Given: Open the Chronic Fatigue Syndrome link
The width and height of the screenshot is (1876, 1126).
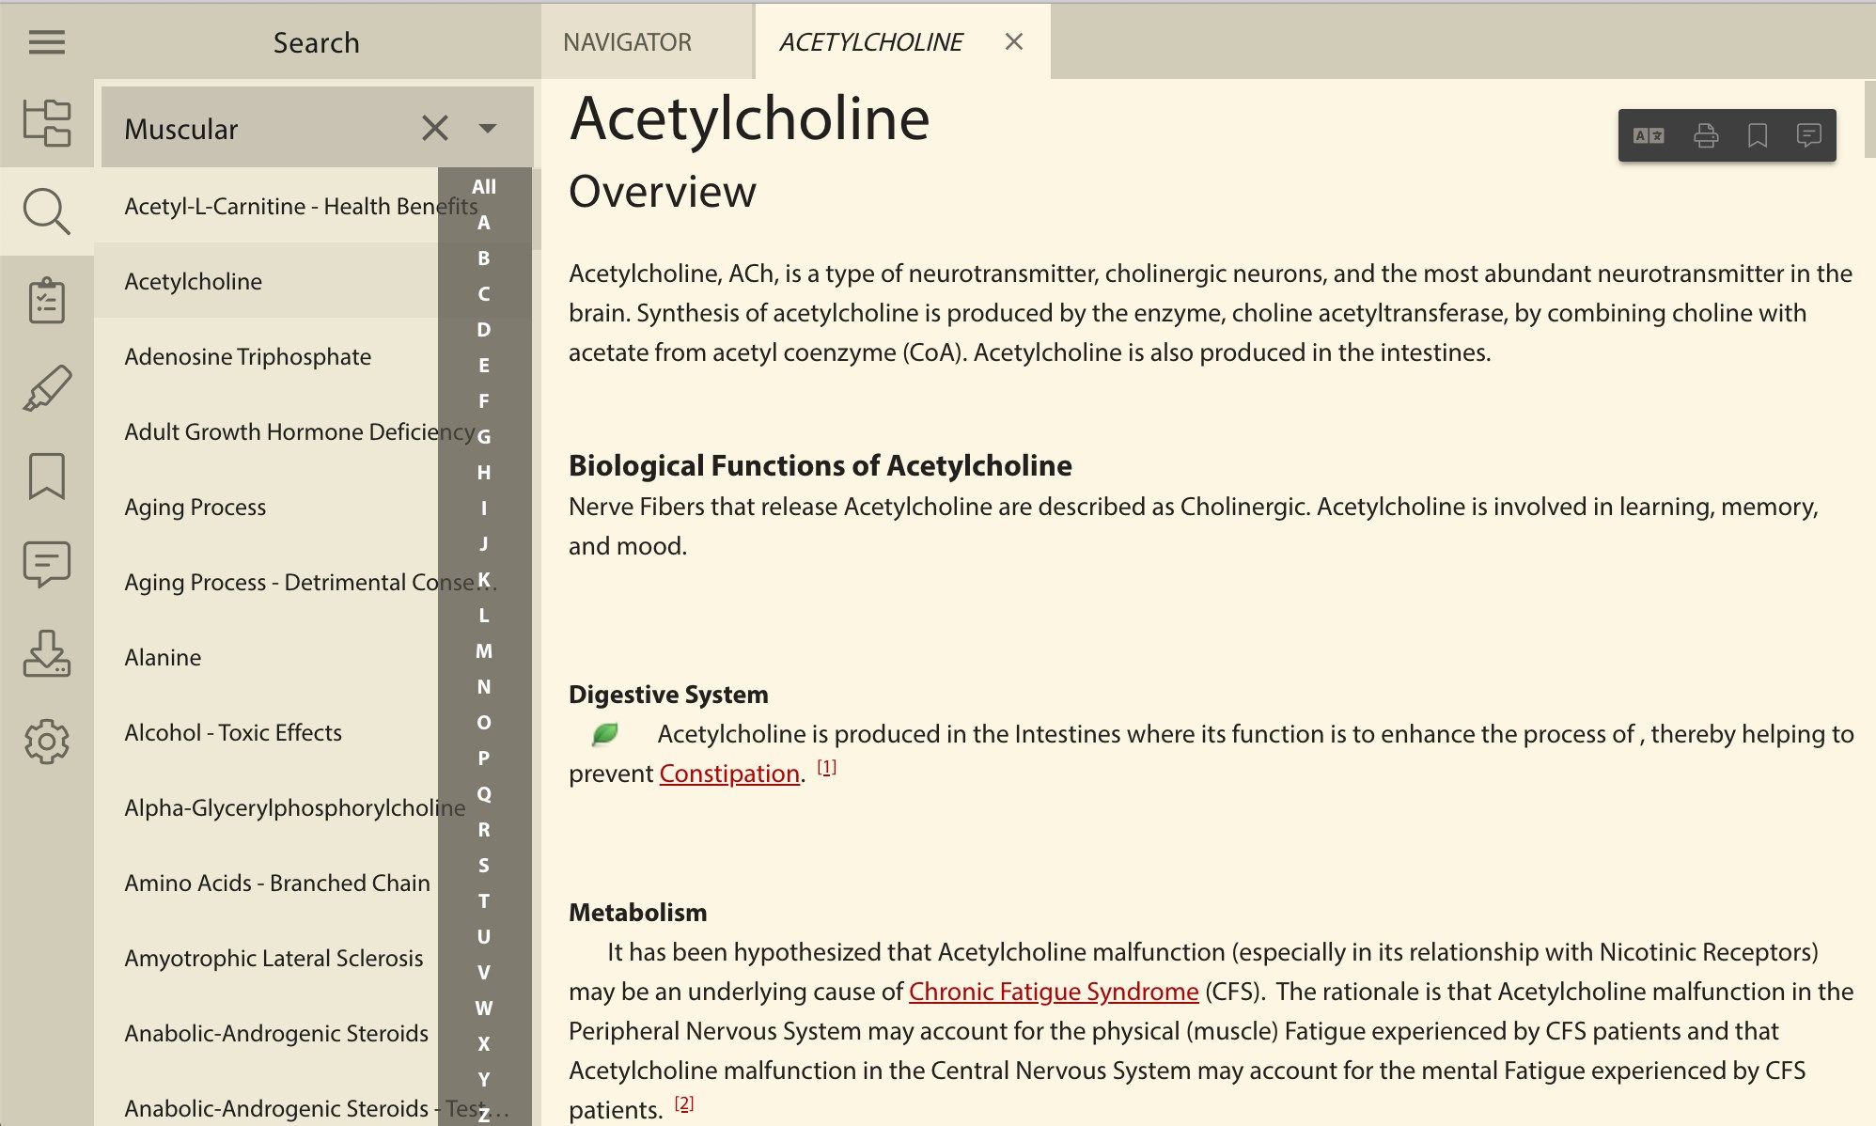Looking at the screenshot, I should pyautogui.click(x=1054, y=992).
